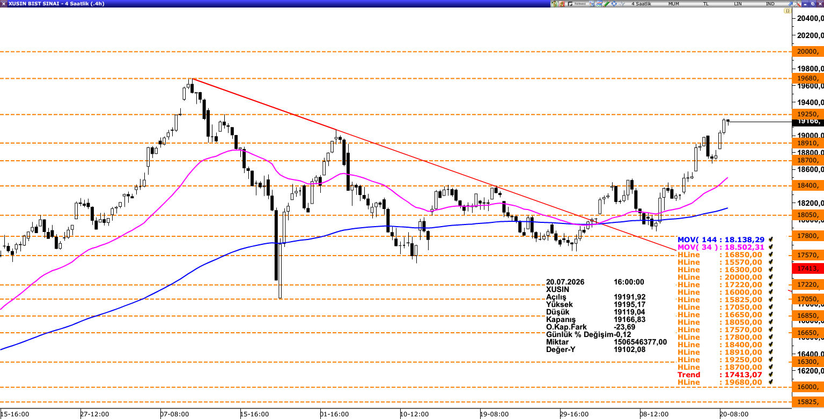Click the pulse waveform indicator icon
Image resolution: width=824 pixels, height=419 pixels.
[x=622, y=4]
